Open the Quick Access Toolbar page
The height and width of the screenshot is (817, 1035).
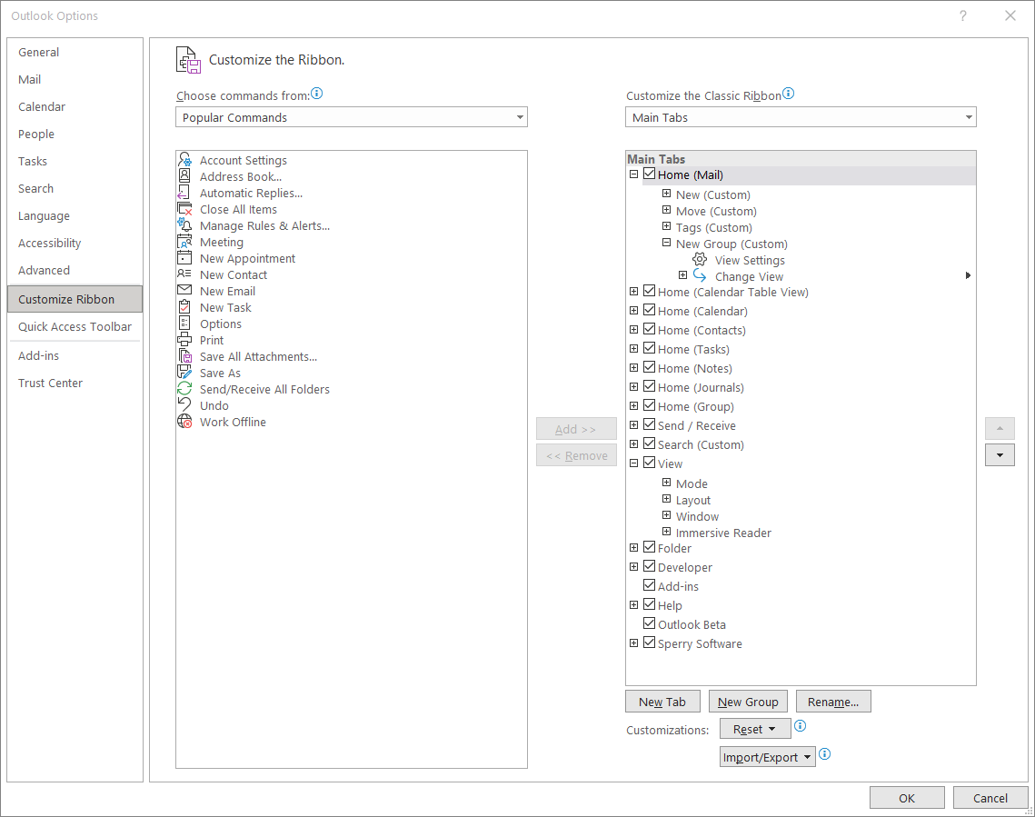[75, 326]
